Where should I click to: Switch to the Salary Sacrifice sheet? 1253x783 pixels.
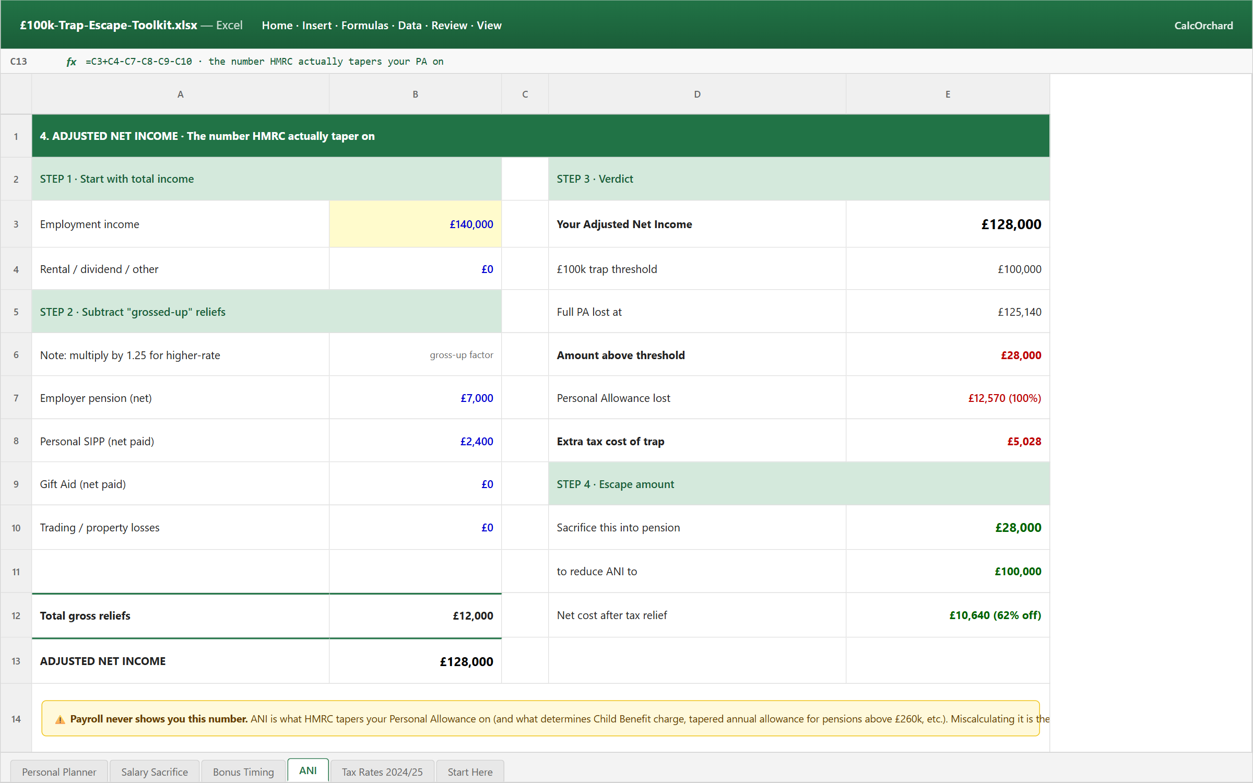[155, 772]
